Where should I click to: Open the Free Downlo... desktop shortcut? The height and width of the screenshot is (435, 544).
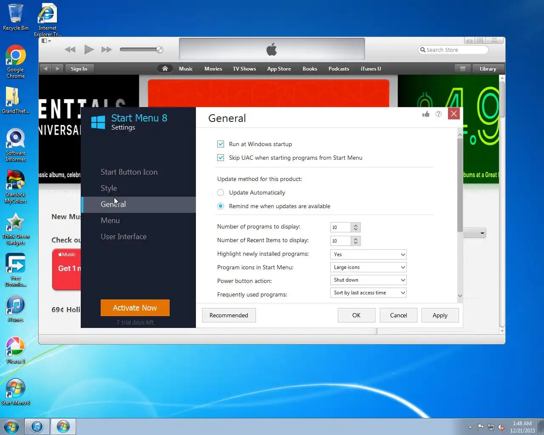tap(16, 270)
